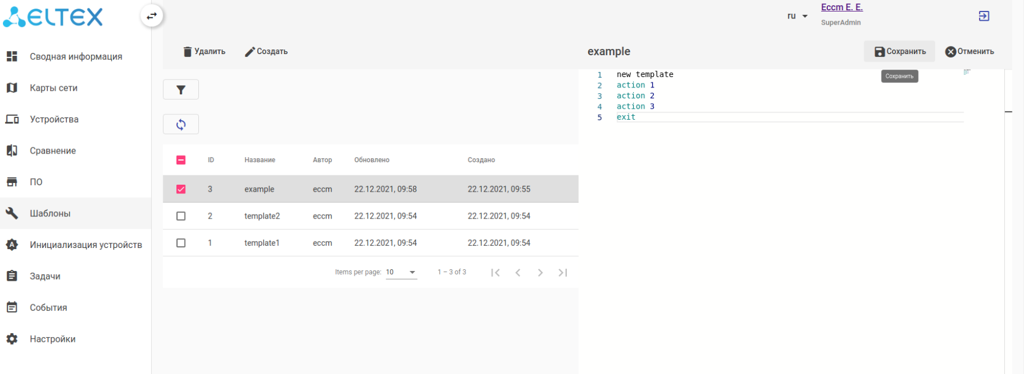Screen dimensions: 1024x374
Task: Open the Задачи menu section
Action: tap(45, 276)
